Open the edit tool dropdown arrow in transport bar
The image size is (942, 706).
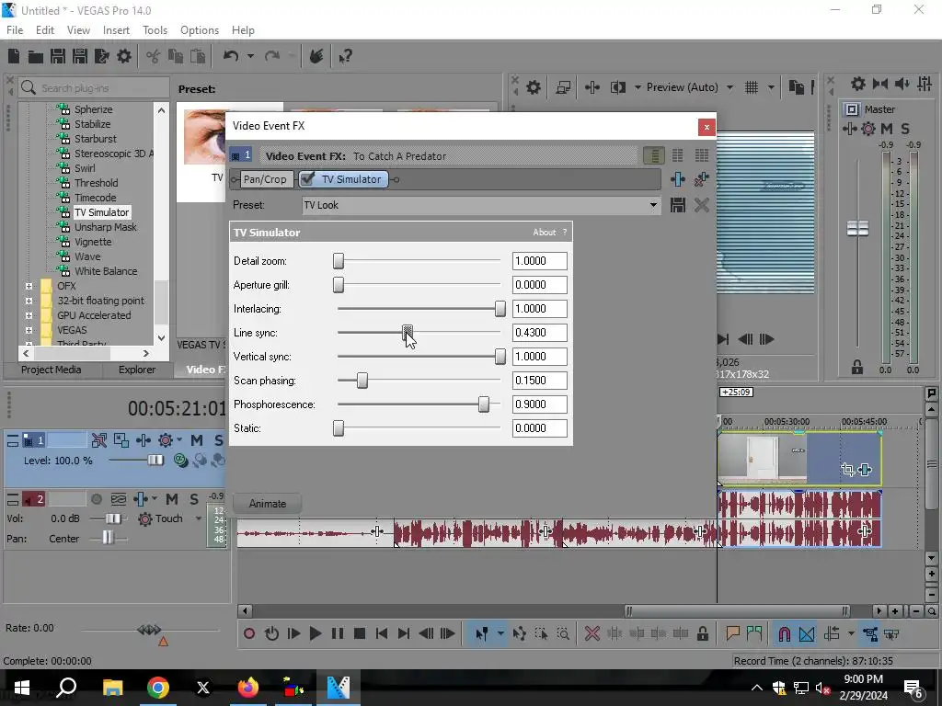click(500, 634)
